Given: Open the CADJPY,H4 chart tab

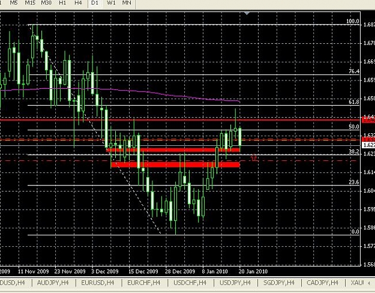Looking at the screenshot, I should [322, 283].
